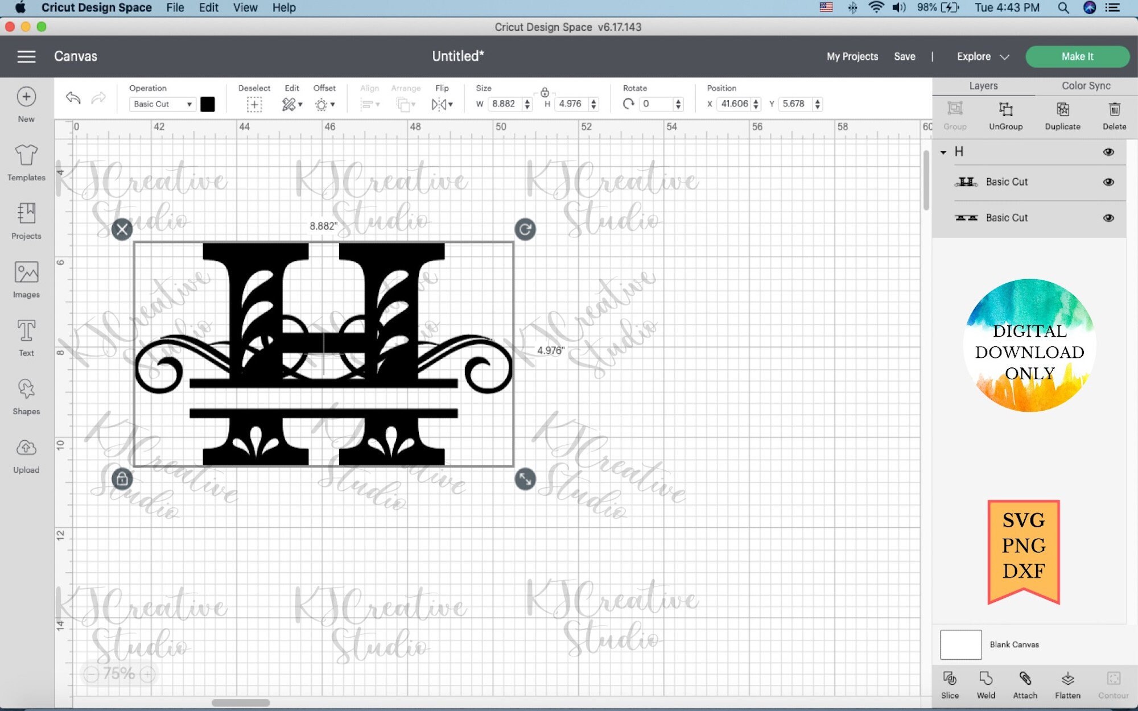Open My Projects
The width and height of the screenshot is (1138, 711).
click(x=852, y=56)
